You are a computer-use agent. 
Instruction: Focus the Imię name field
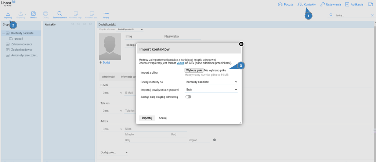(x=143, y=37)
